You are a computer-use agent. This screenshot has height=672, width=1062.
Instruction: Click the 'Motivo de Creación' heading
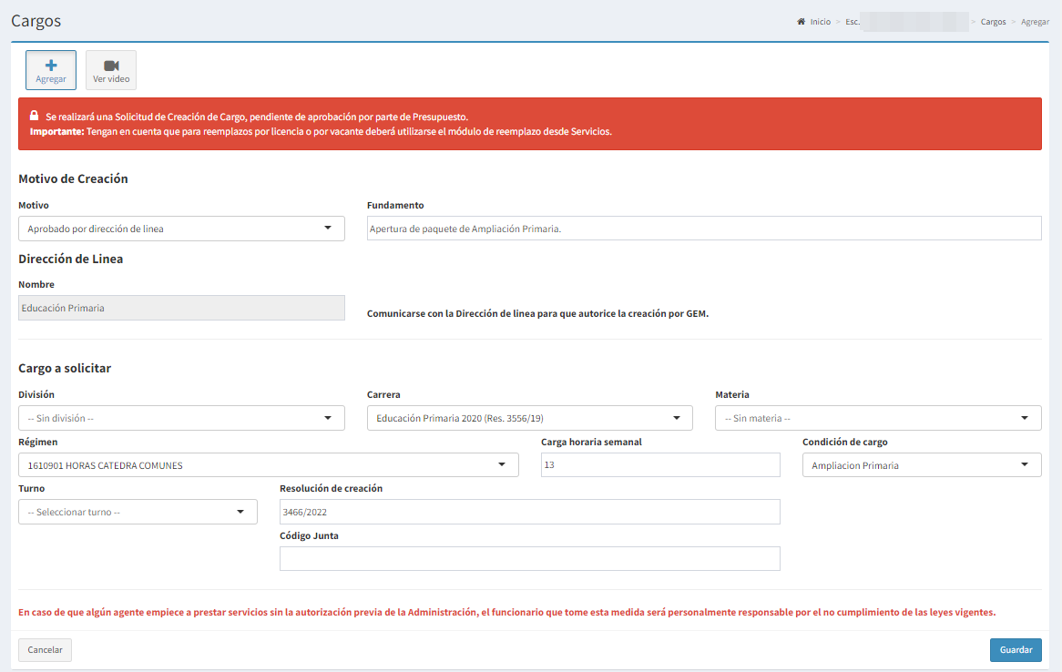click(73, 178)
